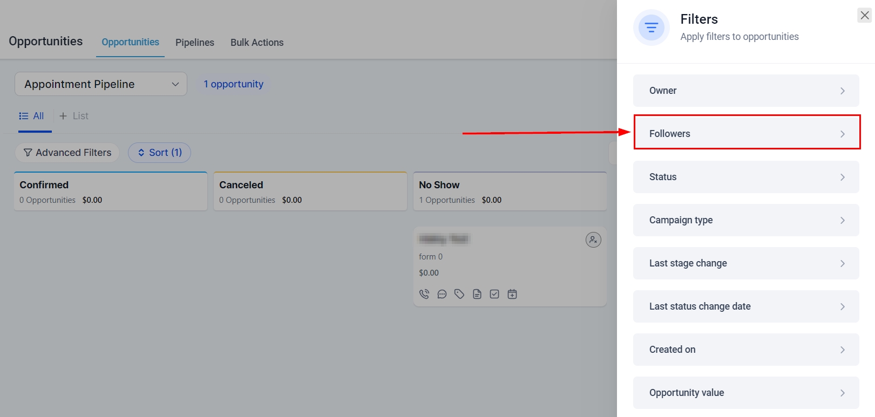Click the Advanced Filters button
This screenshot has width=875, height=417.
point(67,153)
